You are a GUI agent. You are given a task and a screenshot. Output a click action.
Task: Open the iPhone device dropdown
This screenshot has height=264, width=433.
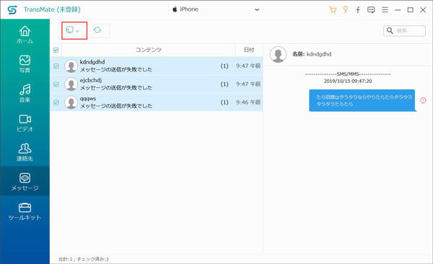(216, 9)
